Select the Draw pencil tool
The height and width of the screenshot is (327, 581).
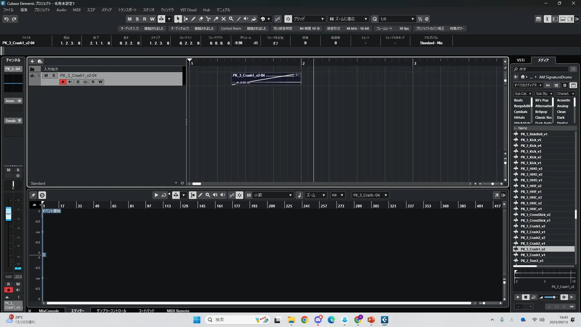coord(193,19)
